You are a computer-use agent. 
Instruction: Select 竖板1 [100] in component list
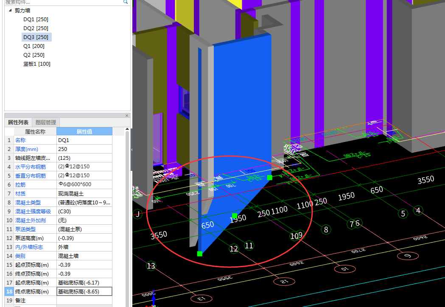coord(37,64)
